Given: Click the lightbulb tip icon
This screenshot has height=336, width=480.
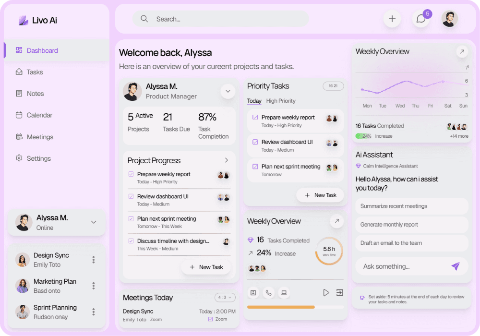Looking at the screenshot, I should 362,298.
